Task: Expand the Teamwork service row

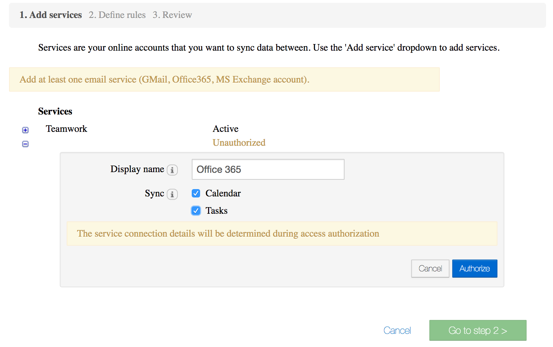Action: tap(25, 130)
